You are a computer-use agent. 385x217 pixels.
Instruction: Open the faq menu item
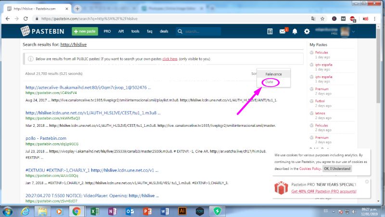(x=150, y=31)
